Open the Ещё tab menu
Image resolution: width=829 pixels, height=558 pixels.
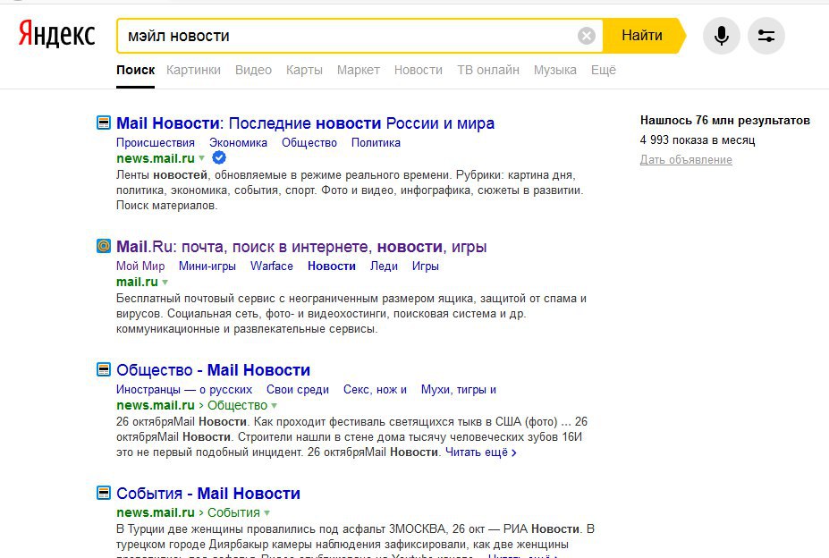(x=604, y=70)
